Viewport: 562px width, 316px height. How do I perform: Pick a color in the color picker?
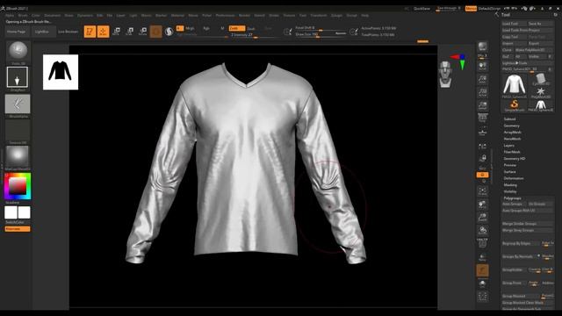point(18,186)
